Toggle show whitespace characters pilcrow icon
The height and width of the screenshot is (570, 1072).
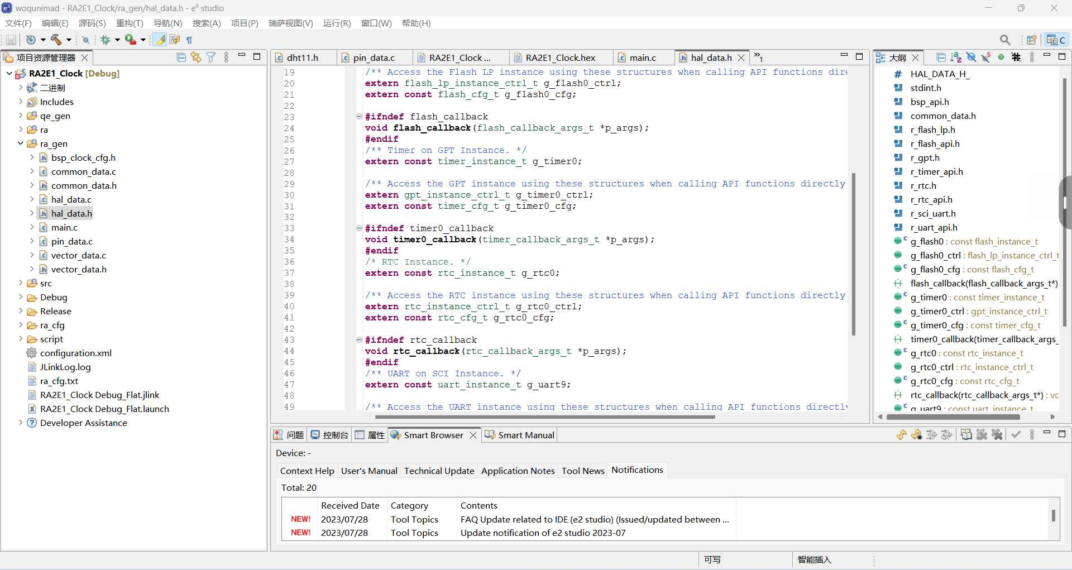[189, 40]
